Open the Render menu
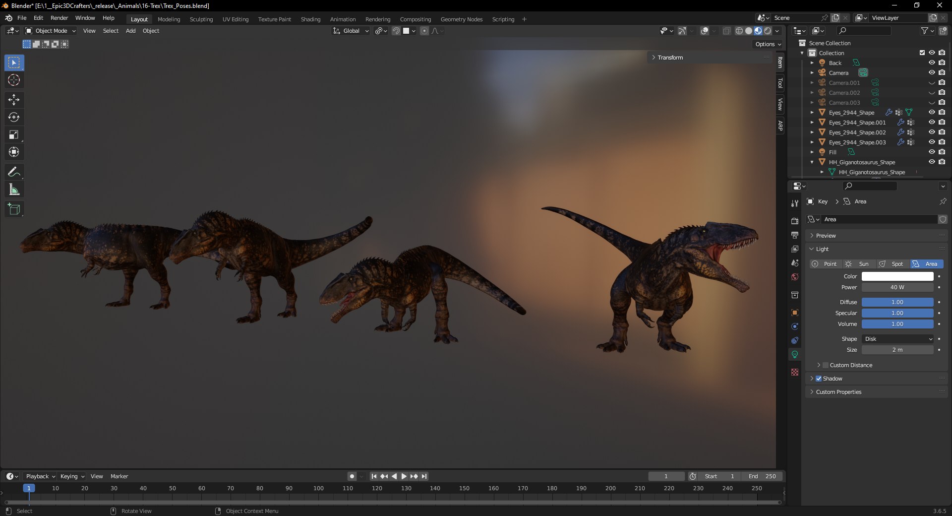 [x=59, y=18]
